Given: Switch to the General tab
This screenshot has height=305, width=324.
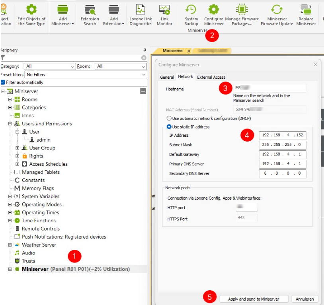Looking at the screenshot, I should [x=167, y=77].
